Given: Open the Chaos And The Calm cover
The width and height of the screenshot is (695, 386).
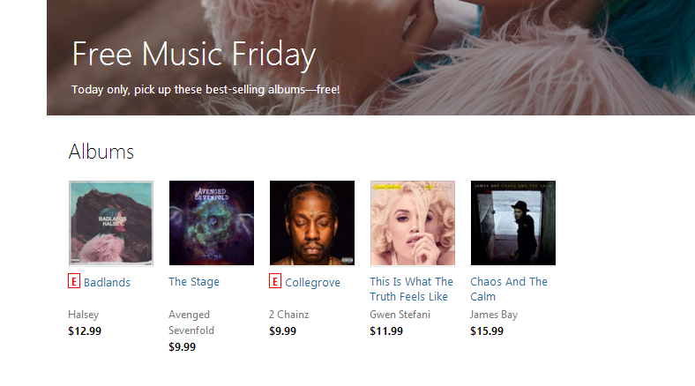Looking at the screenshot, I should [x=513, y=223].
